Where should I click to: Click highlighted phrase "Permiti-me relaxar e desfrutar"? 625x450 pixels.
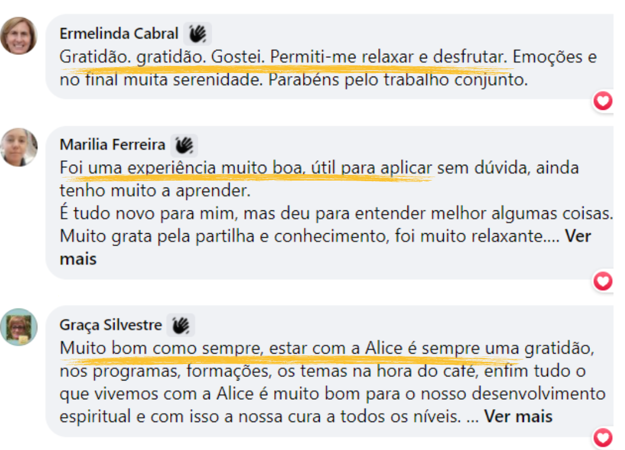point(387,58)
